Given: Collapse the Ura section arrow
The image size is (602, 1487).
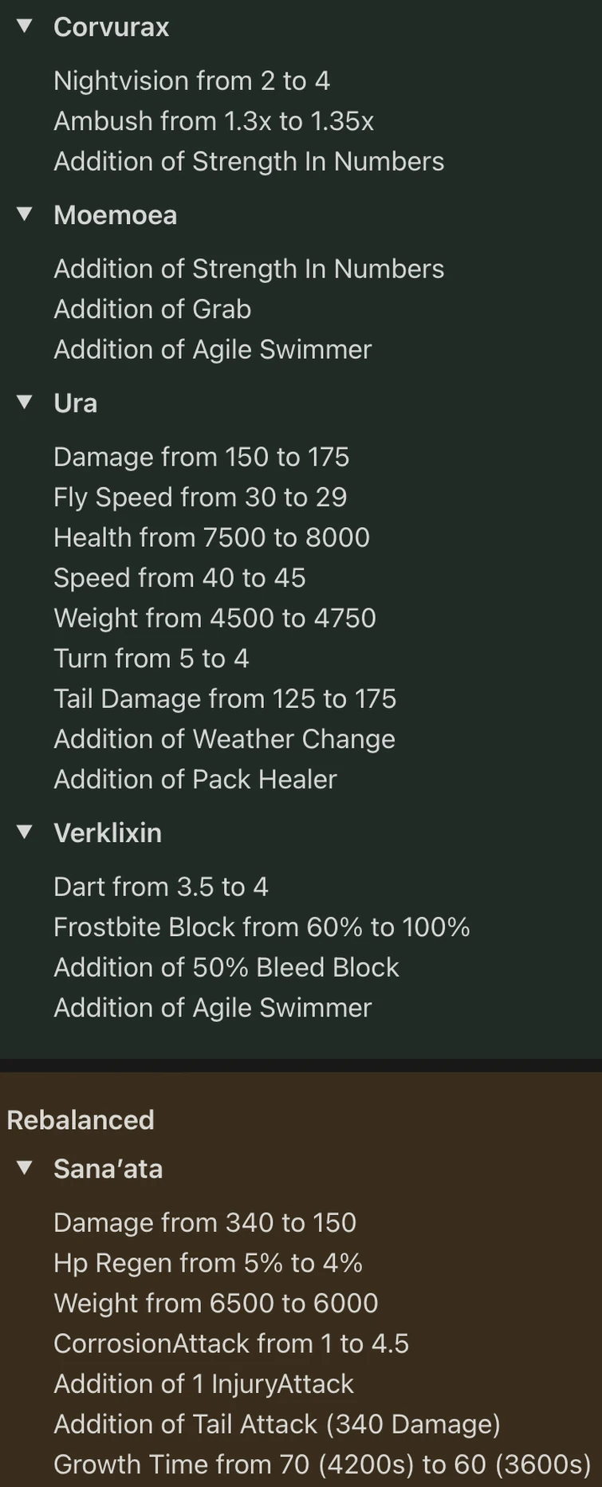Looking at the screenshot, I should point(25,402).
